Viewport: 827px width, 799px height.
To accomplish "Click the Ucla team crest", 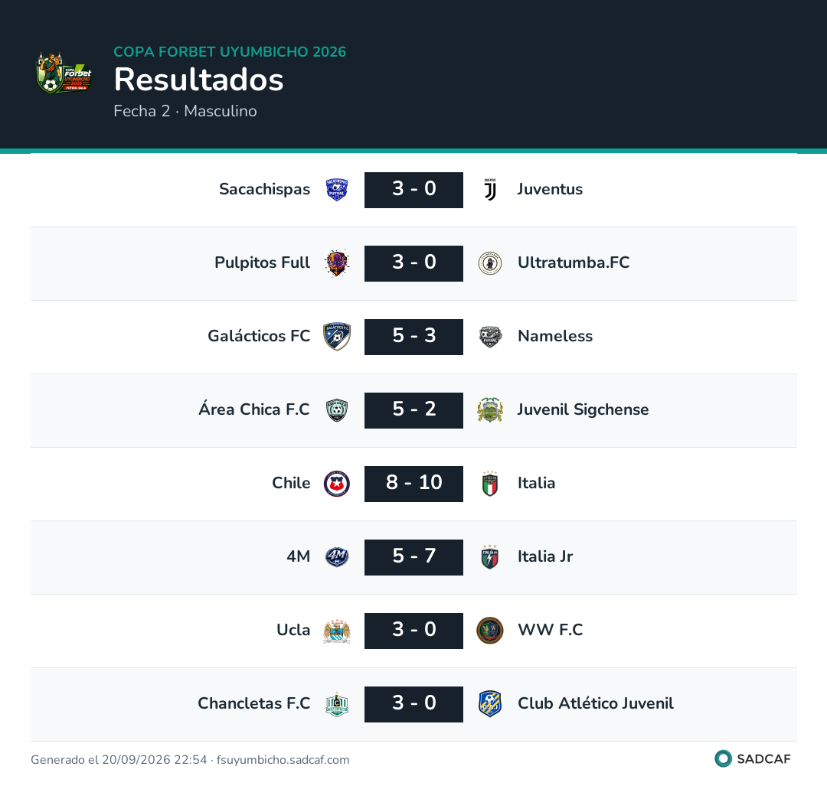I will [336, 631].
